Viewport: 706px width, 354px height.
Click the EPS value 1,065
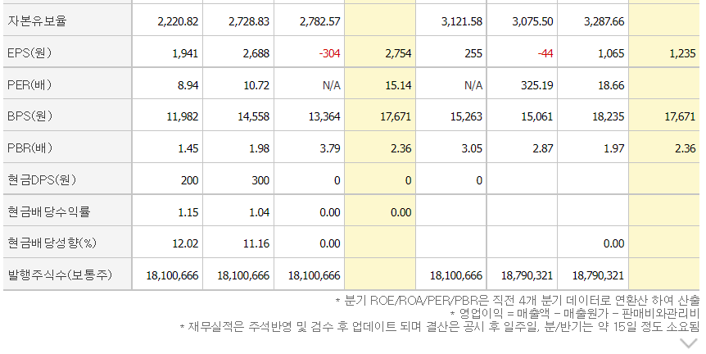612,53
